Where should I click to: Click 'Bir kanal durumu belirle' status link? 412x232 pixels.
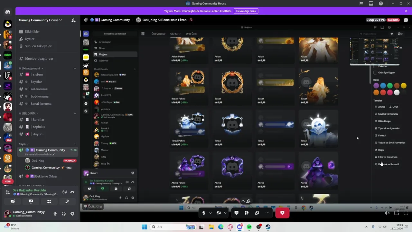39,155
